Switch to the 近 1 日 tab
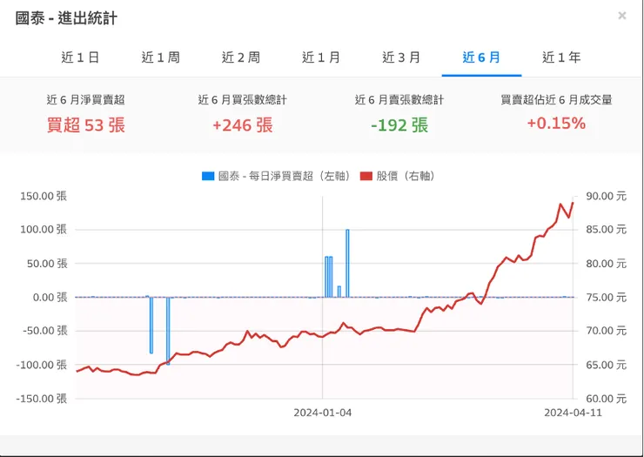This screenshot has height=457, width=644. 80,57
